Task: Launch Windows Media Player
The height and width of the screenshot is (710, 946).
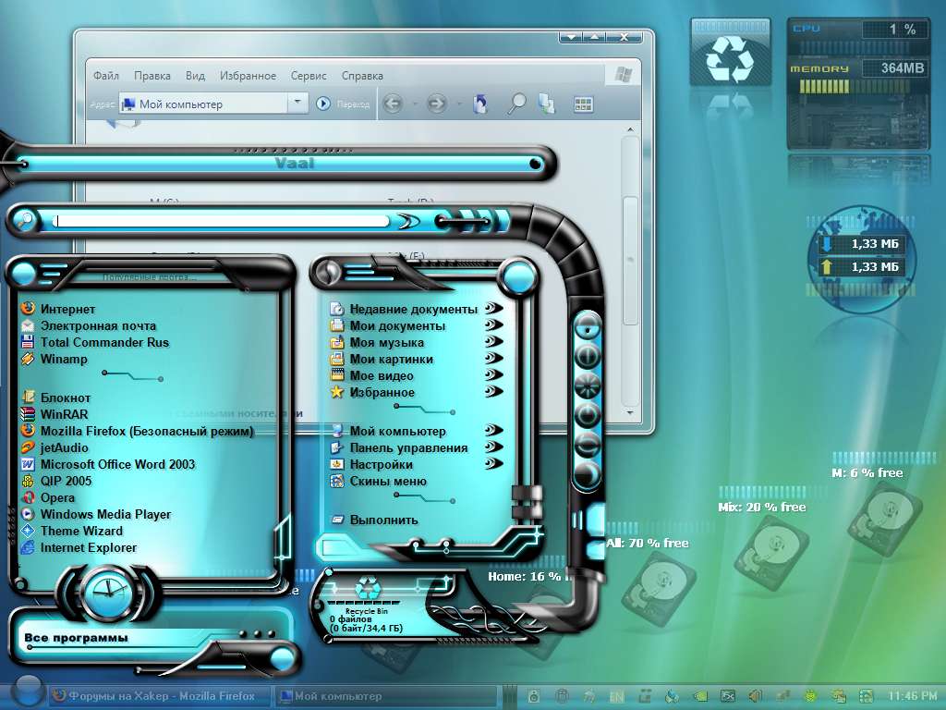Action: point(96,514)
